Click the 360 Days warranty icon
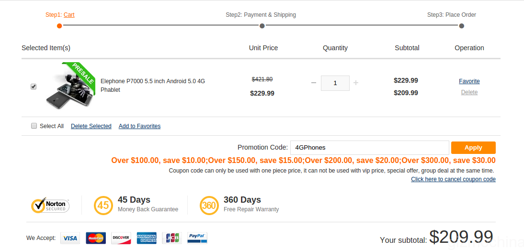Viewport: 524px width, 250px height. click(x=209, y=205)
